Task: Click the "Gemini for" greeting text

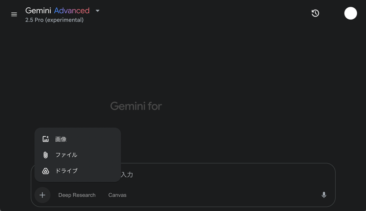Action: point(136,106)
